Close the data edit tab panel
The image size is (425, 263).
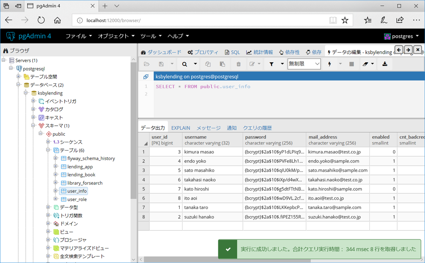(418, 49)
